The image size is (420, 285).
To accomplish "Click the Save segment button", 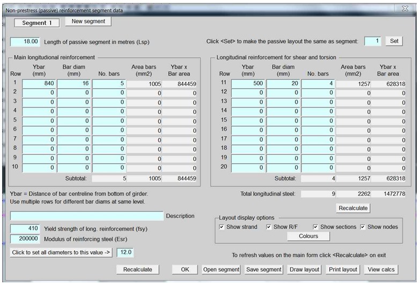I will 264,269.
